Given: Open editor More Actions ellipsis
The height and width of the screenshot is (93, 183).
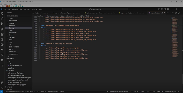Looking at the screenshot, I should pyautogui.click(x=181, y=13).
